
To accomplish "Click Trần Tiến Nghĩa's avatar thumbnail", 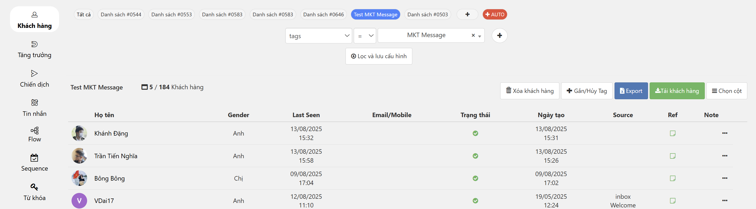I will [x=79, y=156].
